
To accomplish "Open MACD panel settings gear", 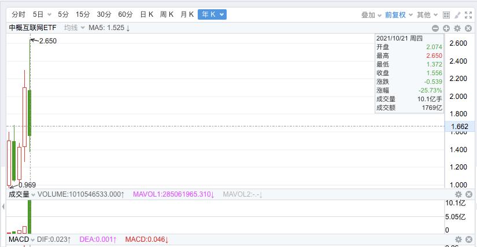I will pyautogui.click(x=458, y=239).
